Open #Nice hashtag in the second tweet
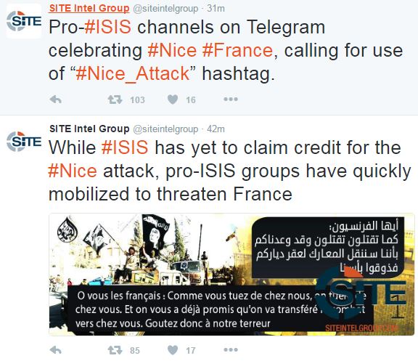The width and height of the screenshot is (418, 361). pyautogui.click(x=73, y=171)
